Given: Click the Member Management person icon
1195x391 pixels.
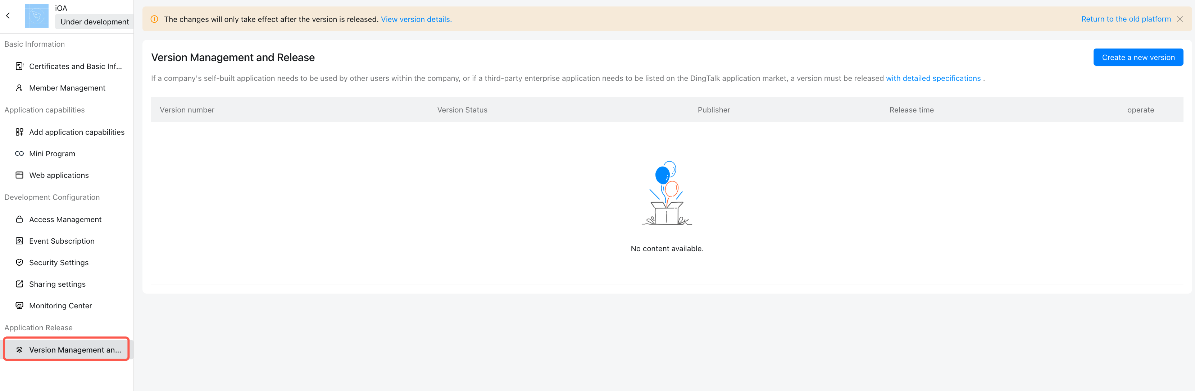Looking at the screenshot, I should click(19, 88).
